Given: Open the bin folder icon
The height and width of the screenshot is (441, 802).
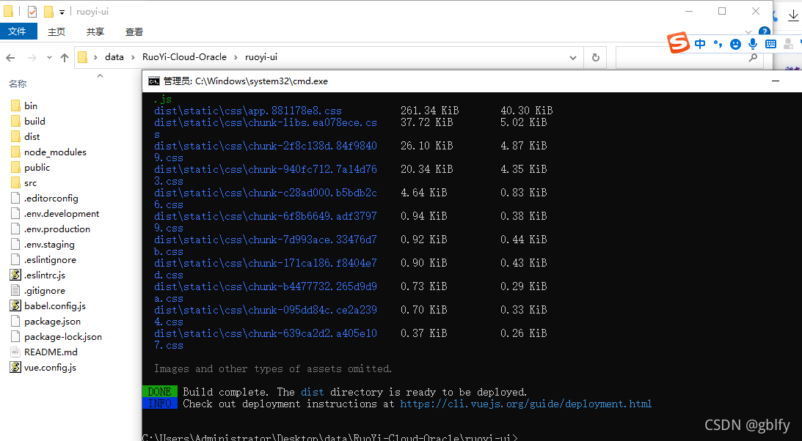Looking at the screenshot, I should pyautogui.click(x=15, y=105).
